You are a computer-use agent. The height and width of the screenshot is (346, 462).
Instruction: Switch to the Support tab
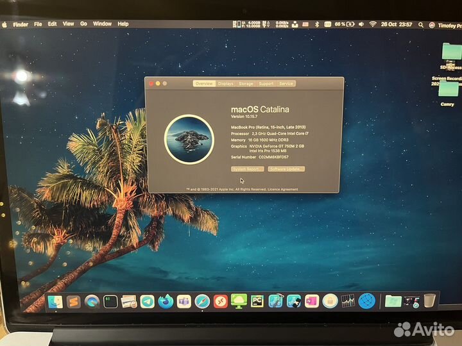point(266,83)
